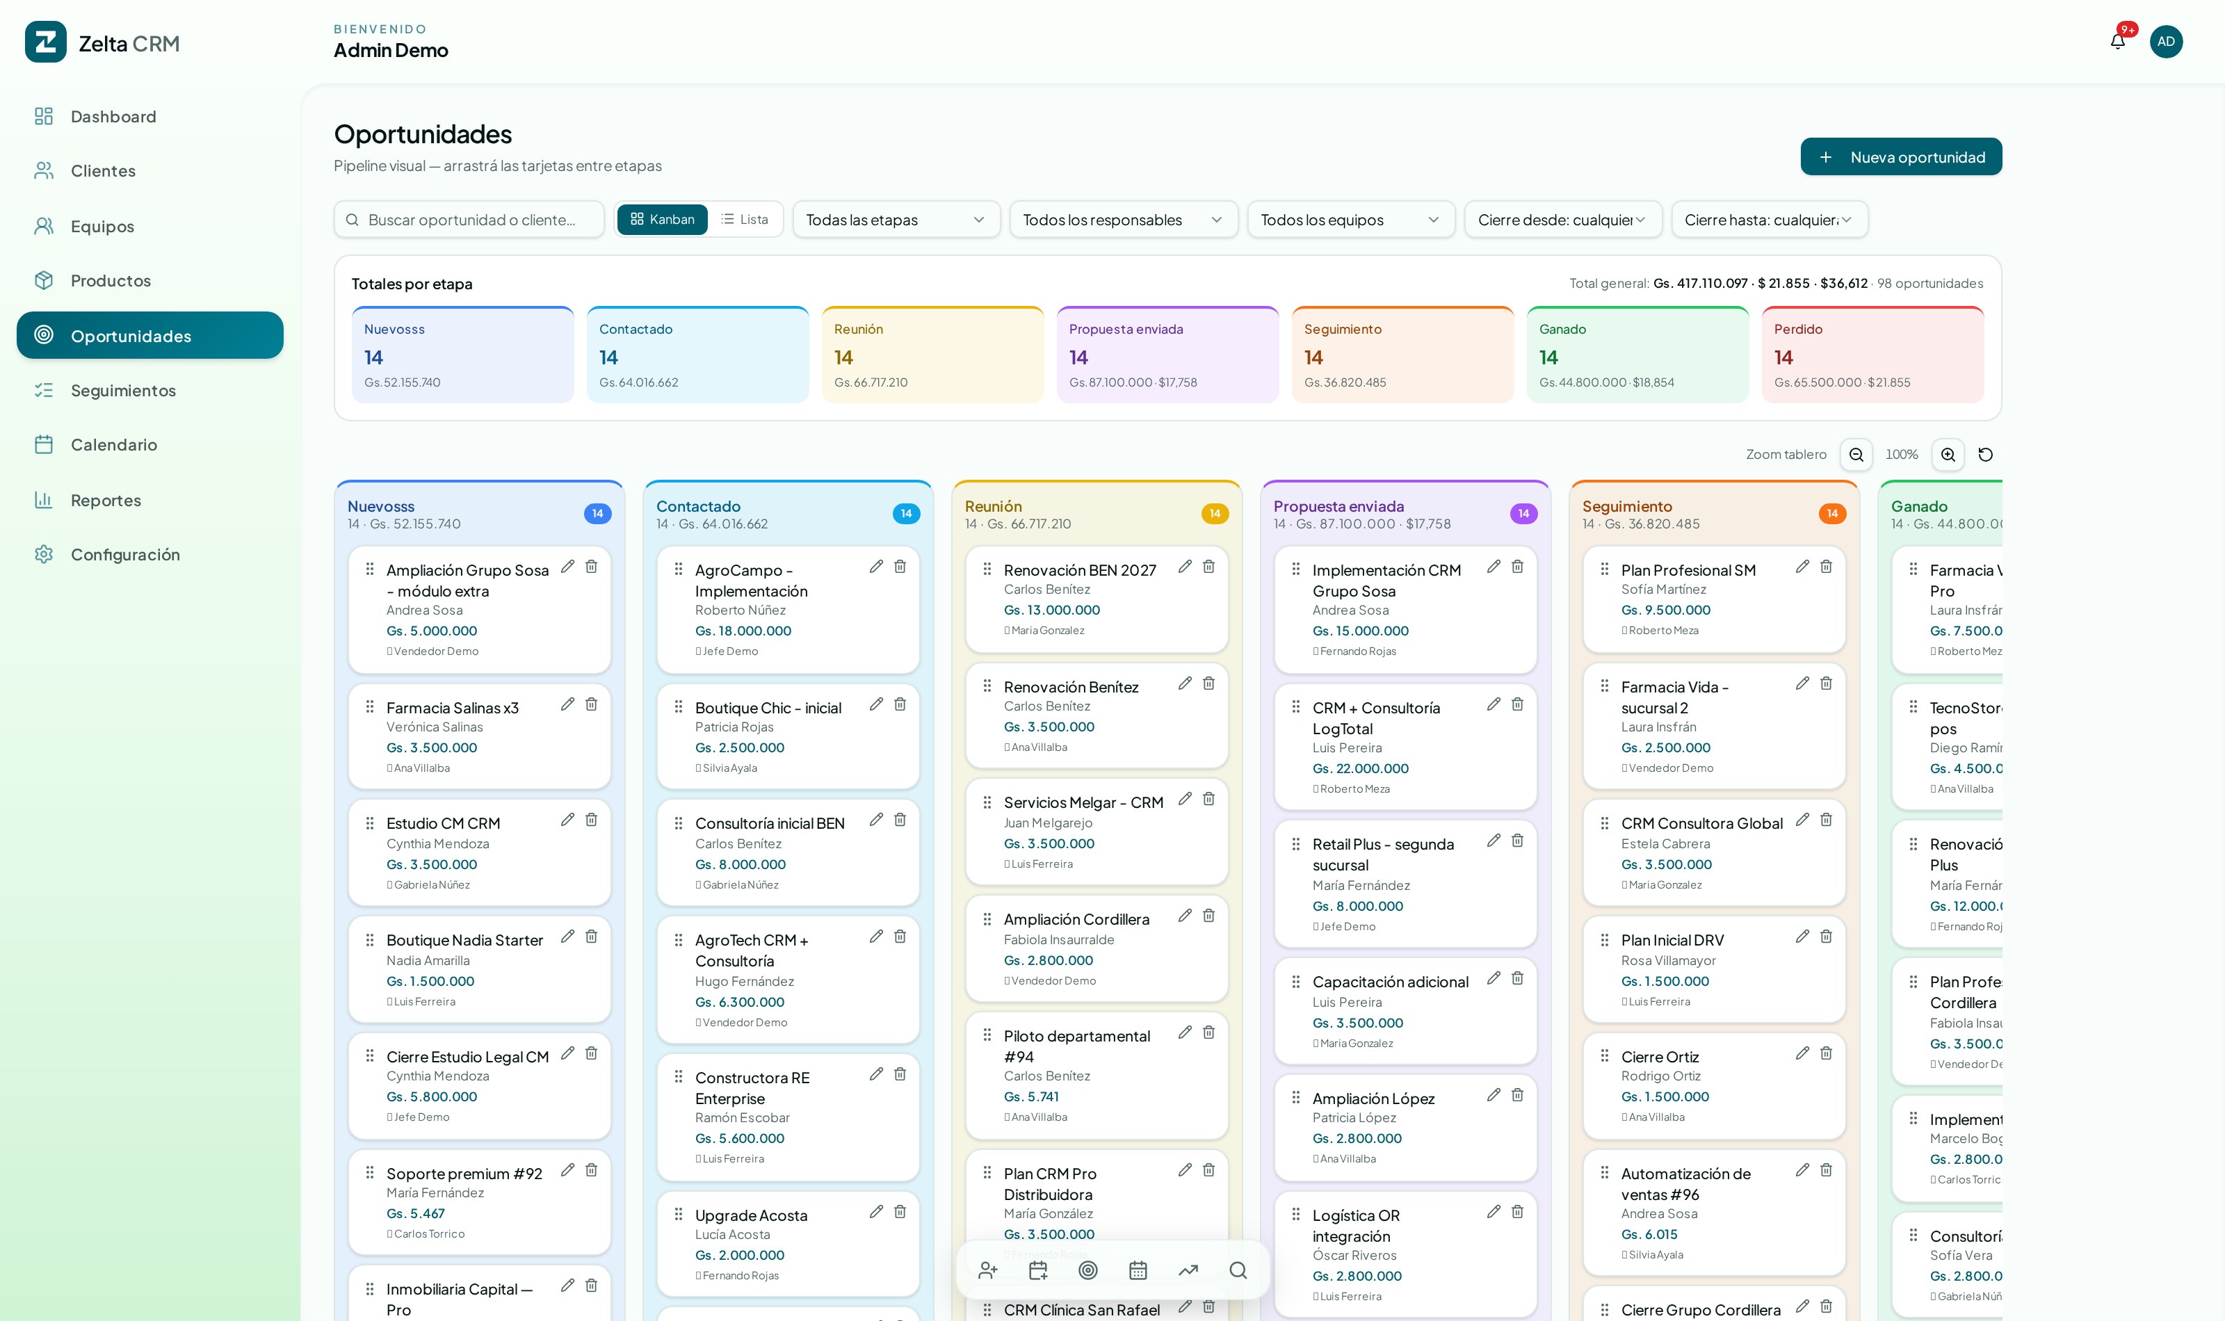The width and height of the screenshot is (2225, 1321).
Task: Open Reportes in sidebar
Action: pos(149,501)
